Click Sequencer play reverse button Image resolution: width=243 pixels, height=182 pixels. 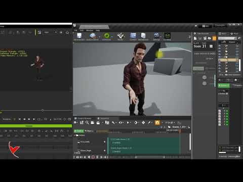click(89, 157)
